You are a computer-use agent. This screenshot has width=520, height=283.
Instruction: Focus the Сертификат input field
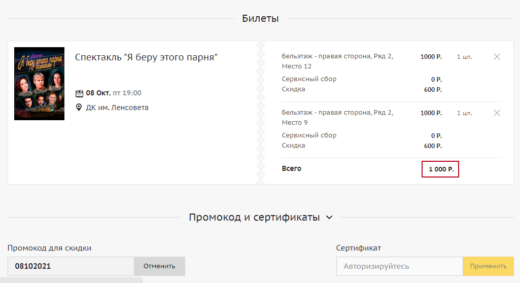pyautogui.click(x=399, y=266)
